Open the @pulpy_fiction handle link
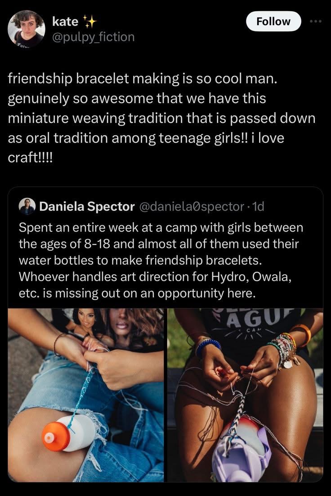This screenshot has height=496, width=331. pyautogui.click(x=93, y=37)
